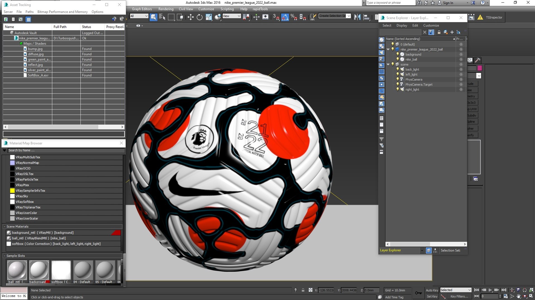The height and width of the screenshot is (300, 535).
Task: Toggle visibility bulb for nike_ball object
Action: tap(398, 59)
